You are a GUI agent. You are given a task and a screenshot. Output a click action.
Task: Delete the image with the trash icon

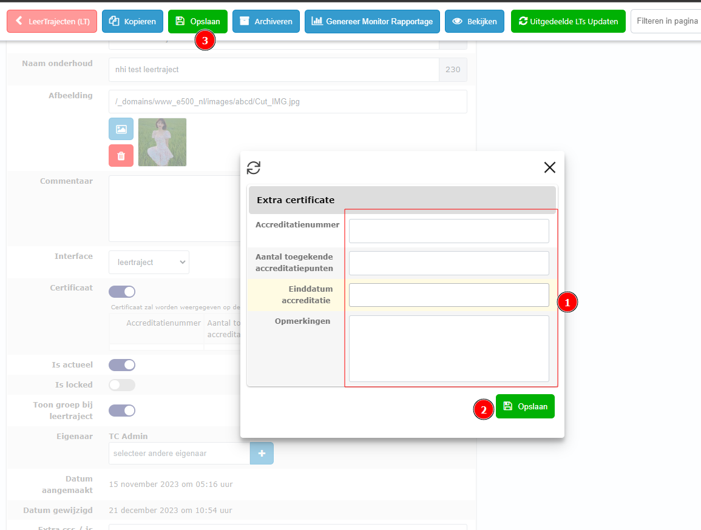(x=121, y=156)
